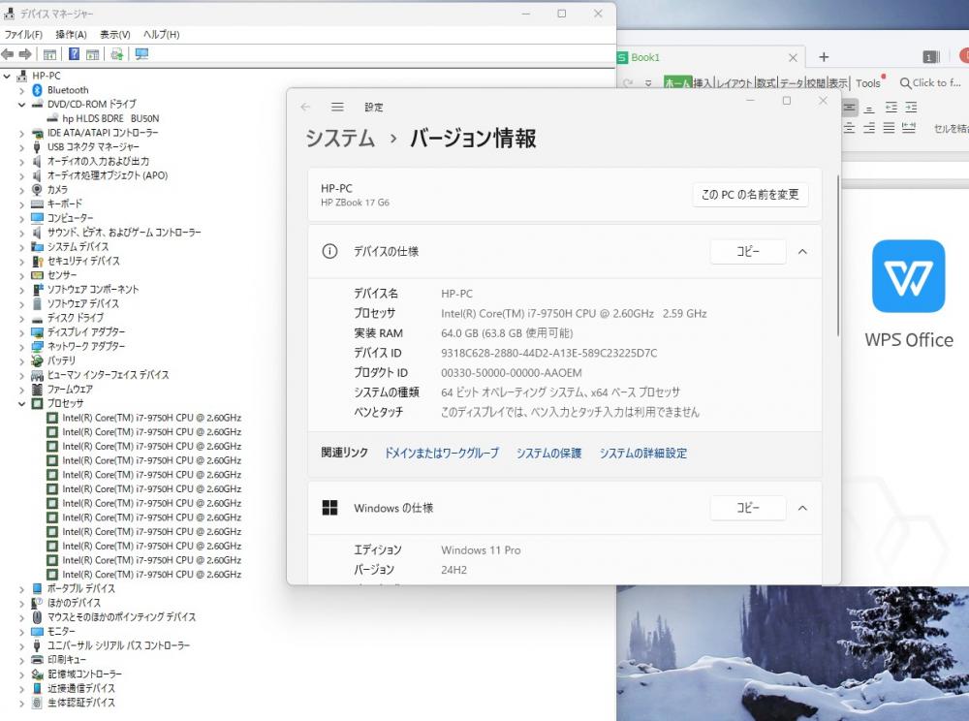Screen dimensions: 969x721
Task: Click the distributed alignment icon in WPS ribbon
Action: click(x=909, y=128)
